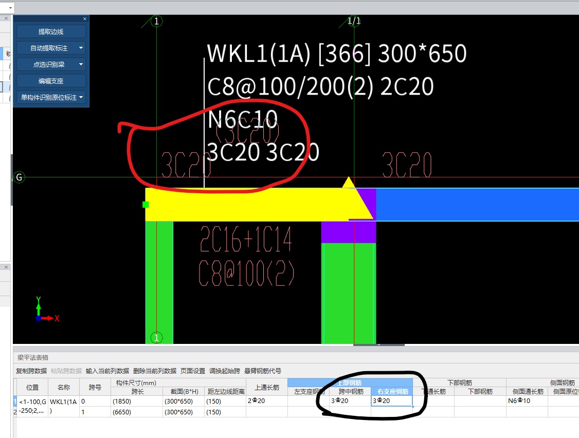The image size is (579, 438).
Task: Click 调换起始跨 in the table toolbar
Action: (225, 371)
